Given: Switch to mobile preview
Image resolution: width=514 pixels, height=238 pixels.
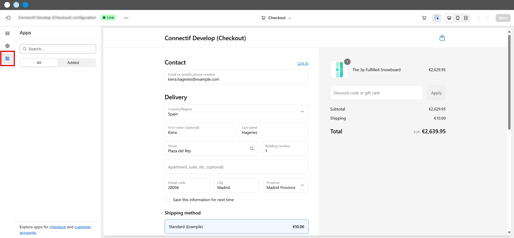Looking at the screenshot, I should pos(457,18).
